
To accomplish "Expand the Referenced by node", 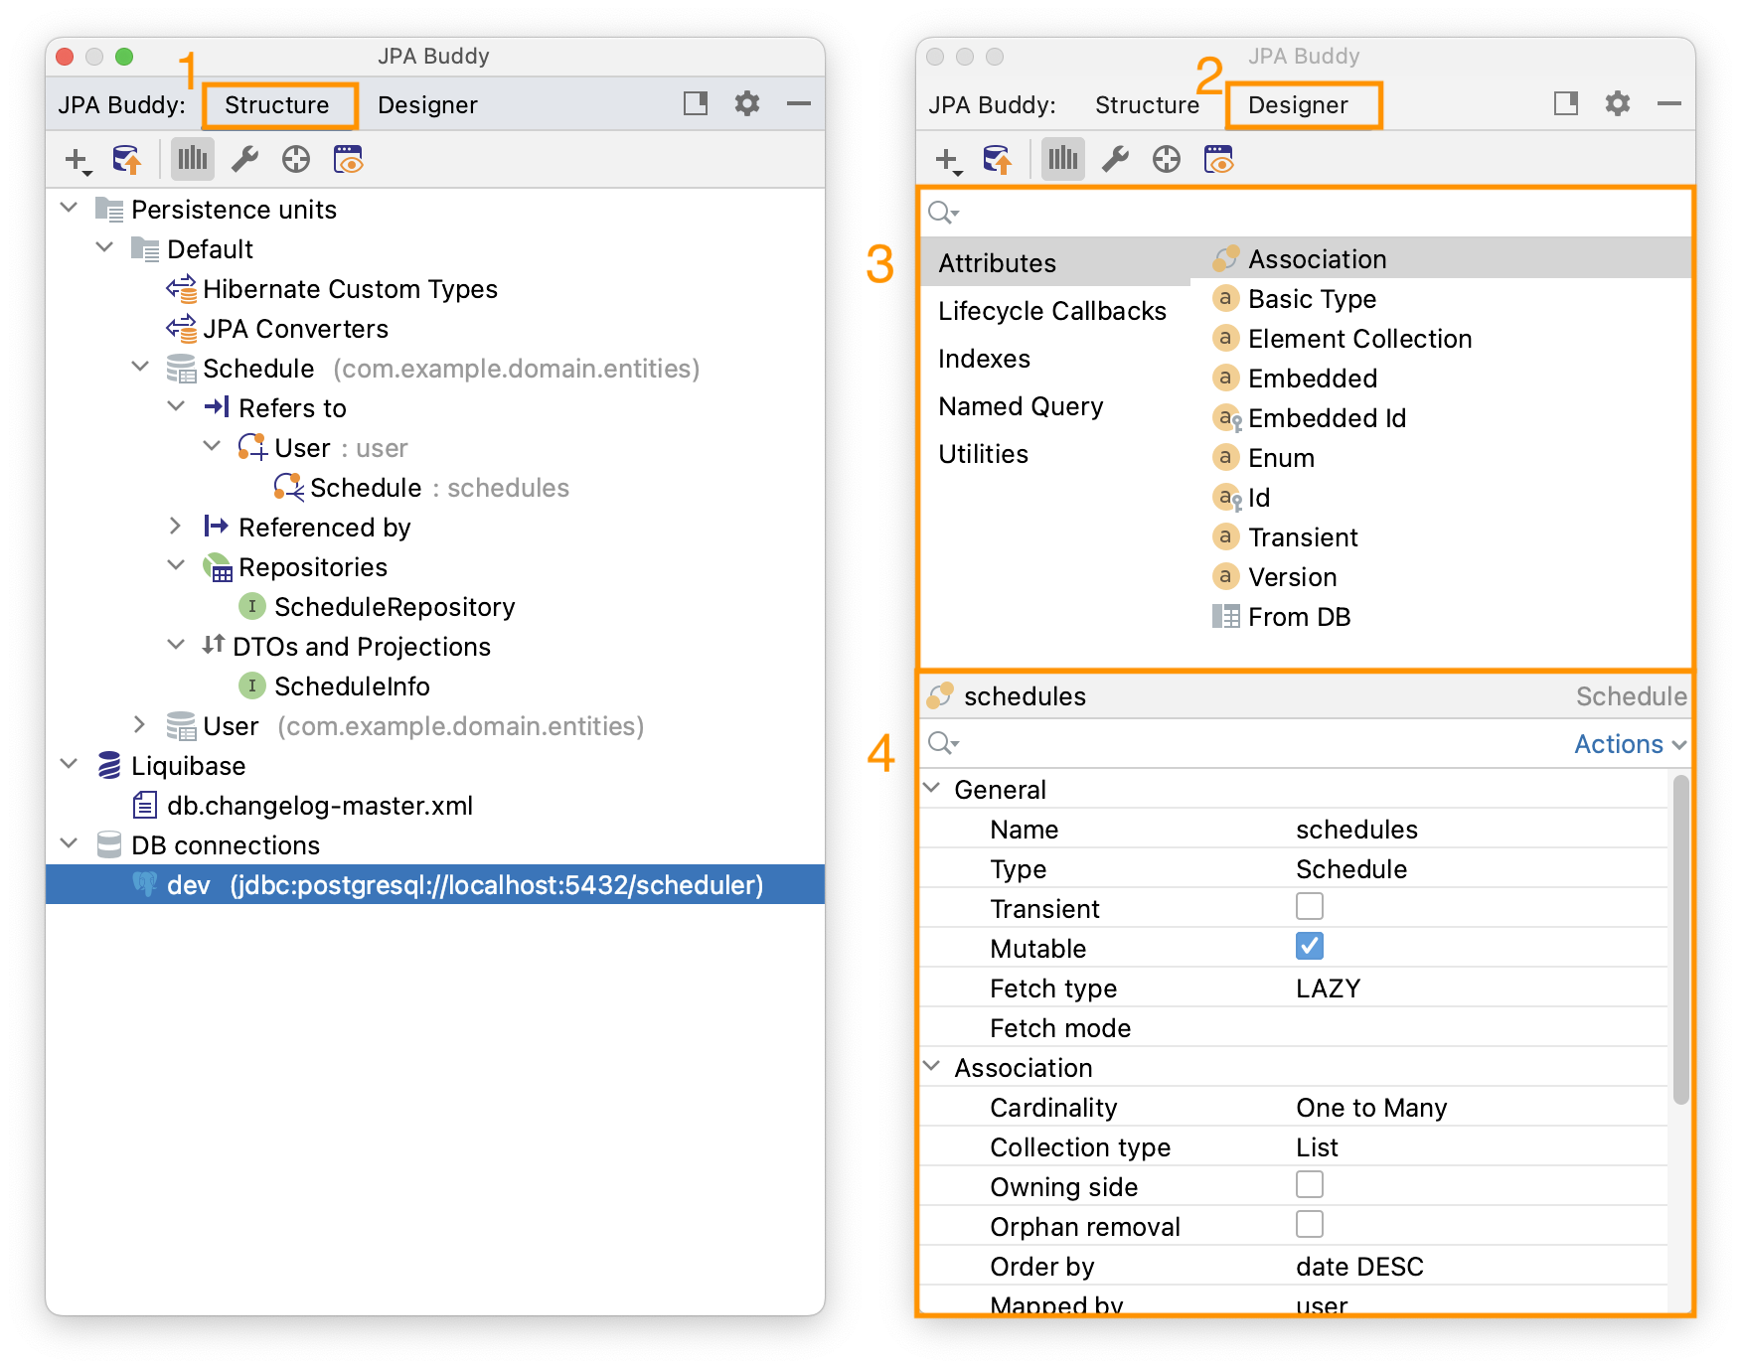I will click(x=176, y=526).
